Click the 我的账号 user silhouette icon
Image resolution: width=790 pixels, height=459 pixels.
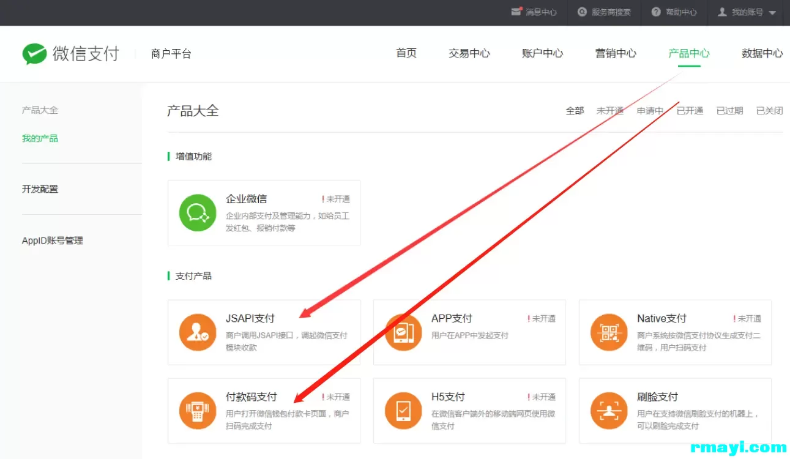[722, 12]
